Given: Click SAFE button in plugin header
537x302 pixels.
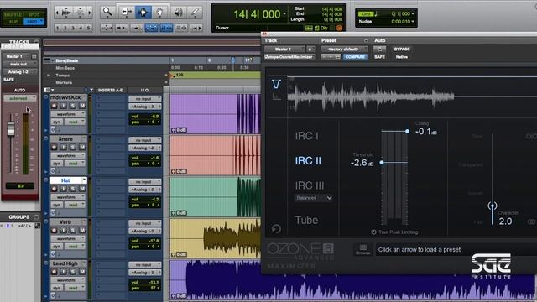Looking at the screenshot, I should pos(379,57).
